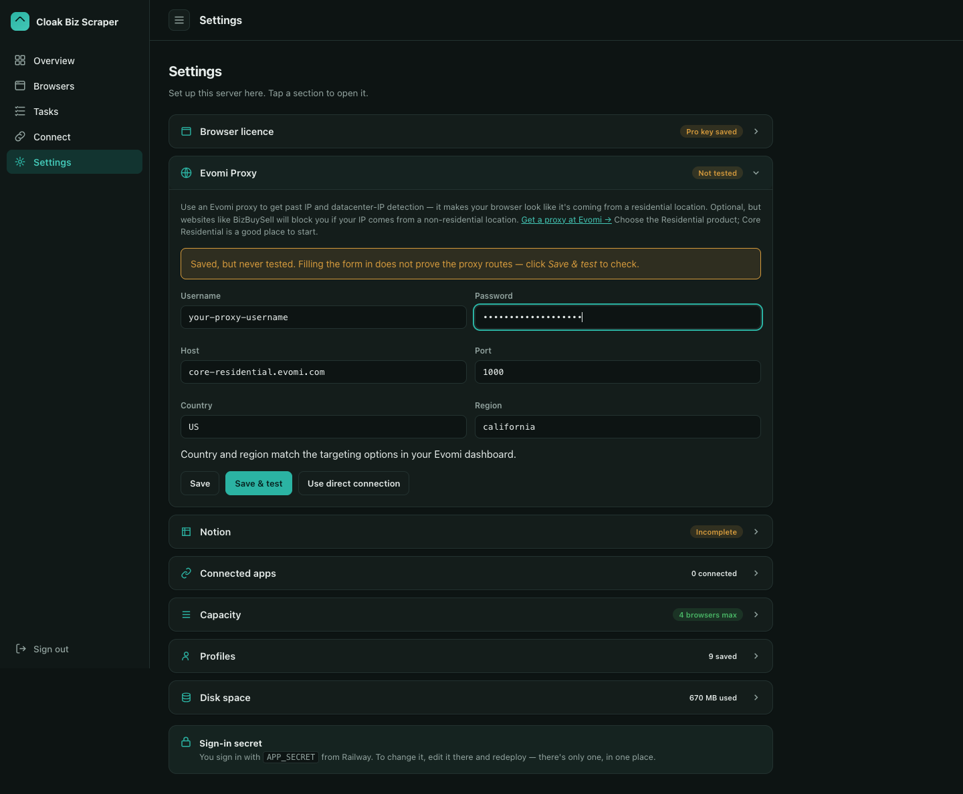Viewport: 963px width, 794px height.
Task: Navigate to Connect in the sidebar
Action: (x=74, y=136)
